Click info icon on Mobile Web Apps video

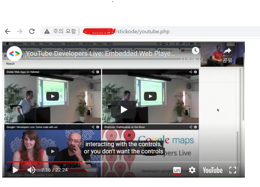pyautogui.click(x=98, y=72)
